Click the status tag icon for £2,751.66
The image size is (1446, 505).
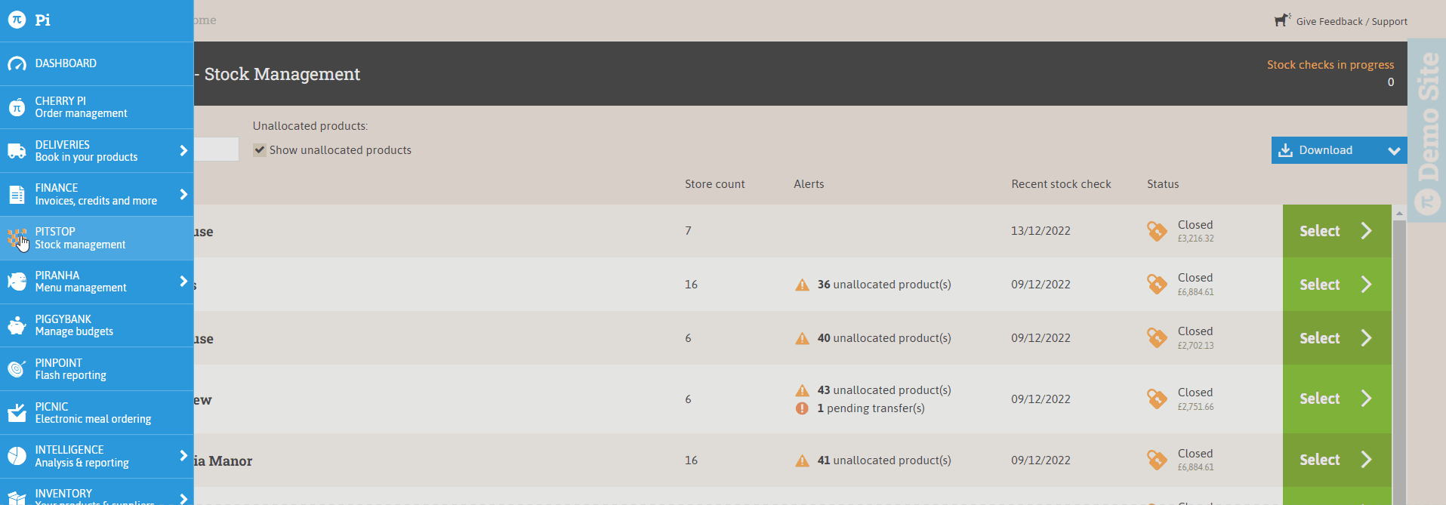click(1157, 399)
